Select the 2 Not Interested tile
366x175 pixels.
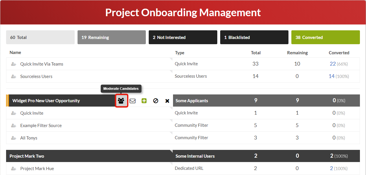[x=183, y=37]
